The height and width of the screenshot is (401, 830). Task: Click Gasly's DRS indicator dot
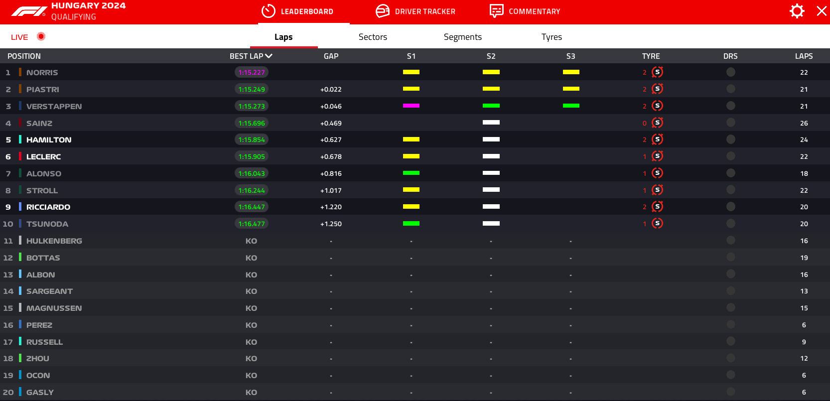coord(731,392)
